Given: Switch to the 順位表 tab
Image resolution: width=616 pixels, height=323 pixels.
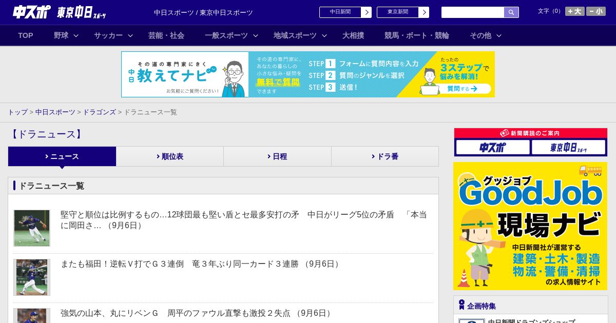Looking at the screenshot, I should (x=170, y=156).
